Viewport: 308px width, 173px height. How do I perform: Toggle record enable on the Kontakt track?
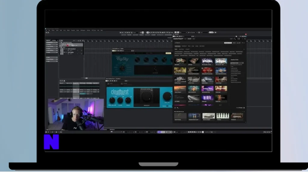[68, 46]
